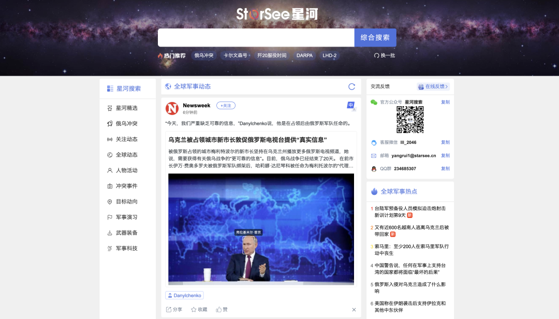Open 武器装备 in the sidebar
Viewport: 559px width, 319px height.
126,233
